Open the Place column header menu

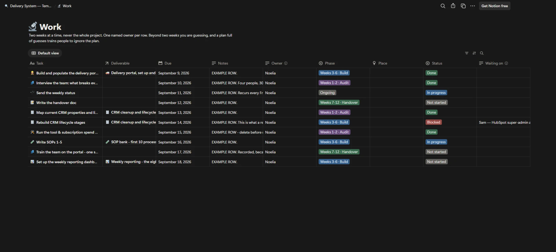click(380, 63)
